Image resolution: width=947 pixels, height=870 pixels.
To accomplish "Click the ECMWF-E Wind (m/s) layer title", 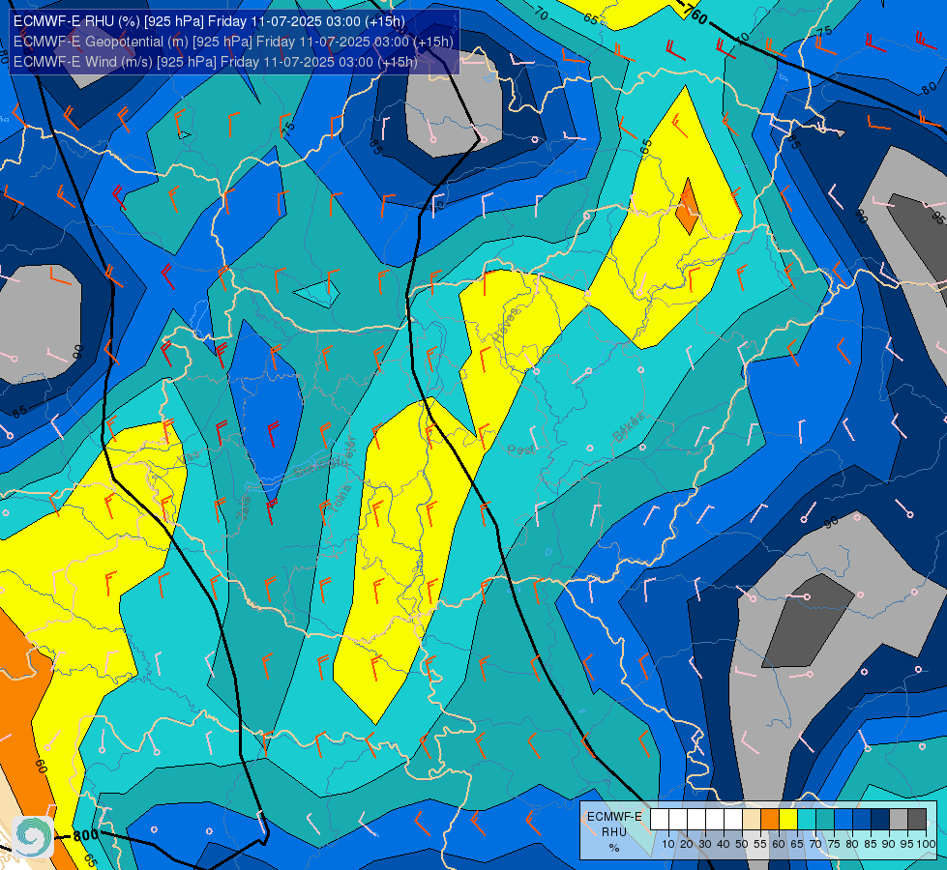I will coord(215,62).
